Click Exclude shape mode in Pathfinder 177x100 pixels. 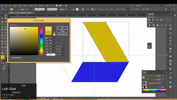coord(162,20)
